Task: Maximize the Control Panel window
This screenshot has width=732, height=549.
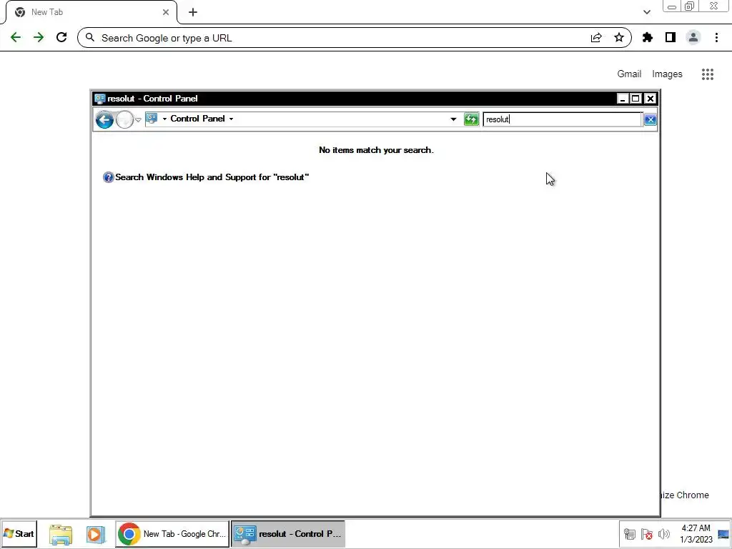Action: point(635,99)
